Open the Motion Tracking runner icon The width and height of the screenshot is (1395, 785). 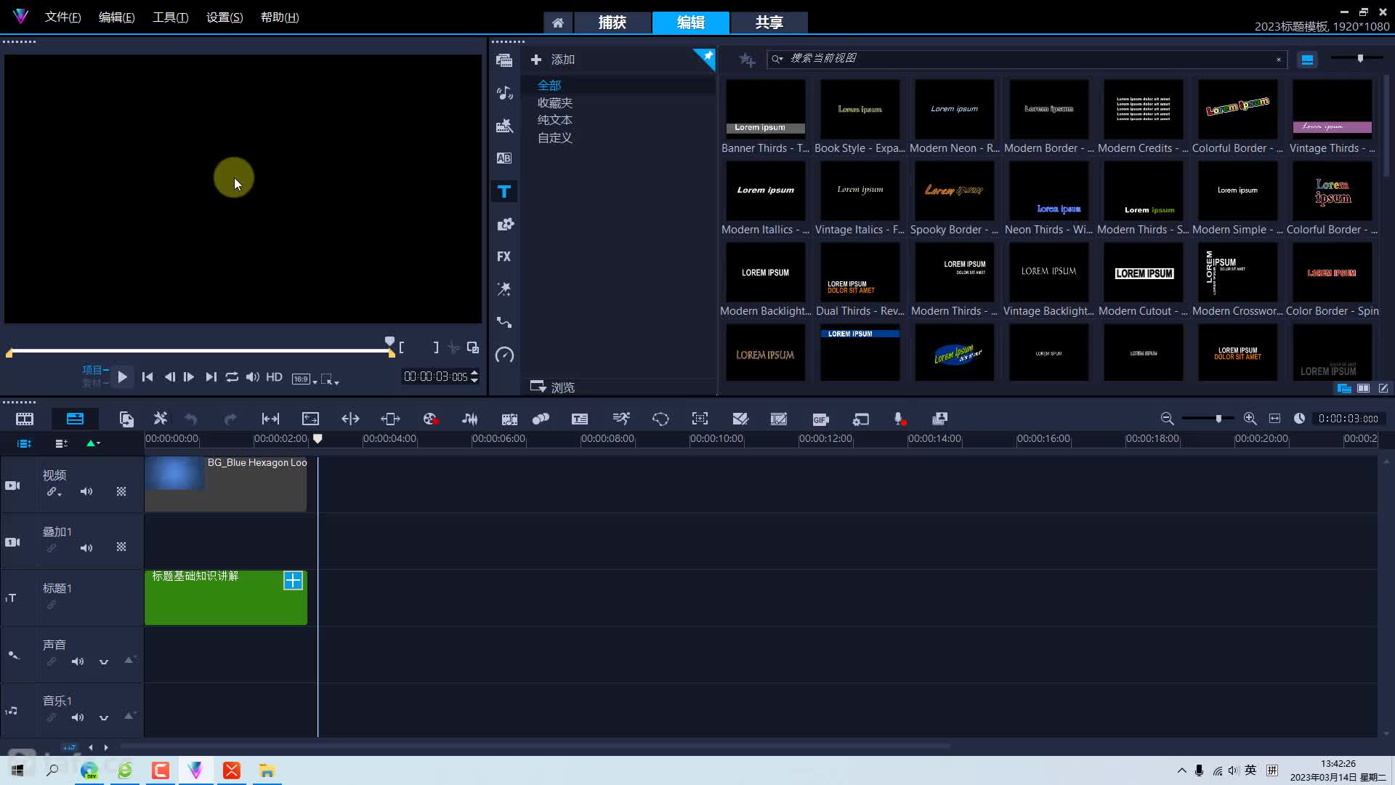click(620, 419)
